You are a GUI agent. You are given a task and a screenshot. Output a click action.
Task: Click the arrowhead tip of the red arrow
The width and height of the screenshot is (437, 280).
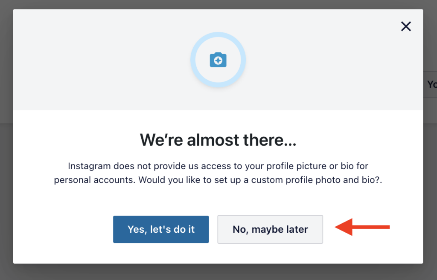(337, 227)
